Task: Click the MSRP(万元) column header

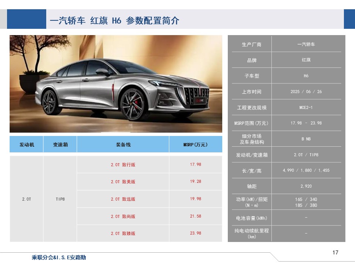Action: click(196, 144)
